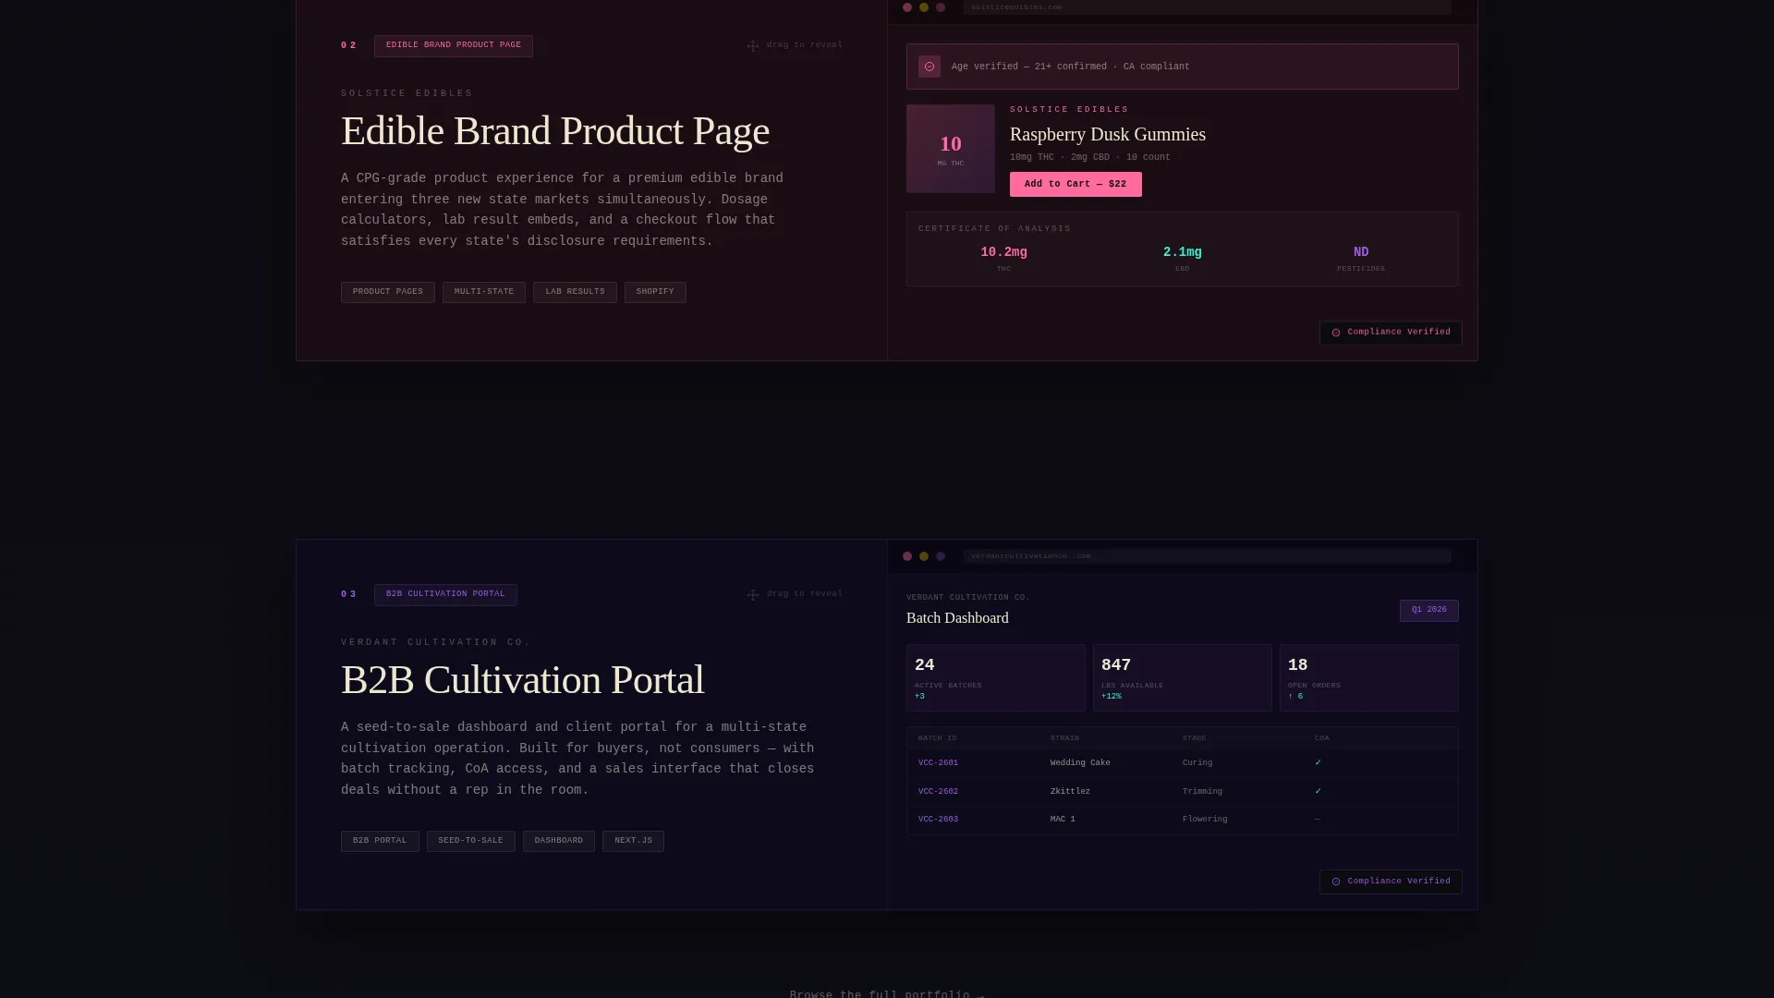1774x998 pixels.
Task: Click the Verdant Cultivation browser address bar
Action: 1207,556
